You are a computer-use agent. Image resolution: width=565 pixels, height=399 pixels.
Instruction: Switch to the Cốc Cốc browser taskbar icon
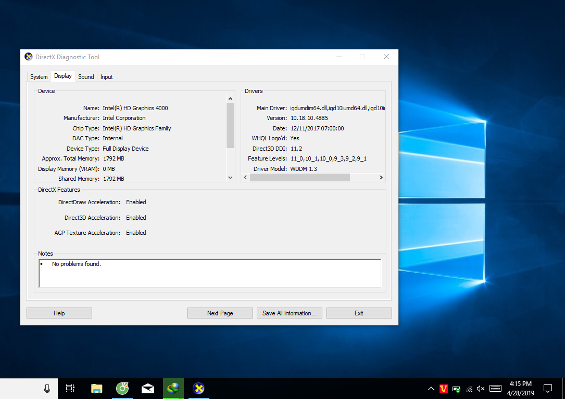coord(122,389)
